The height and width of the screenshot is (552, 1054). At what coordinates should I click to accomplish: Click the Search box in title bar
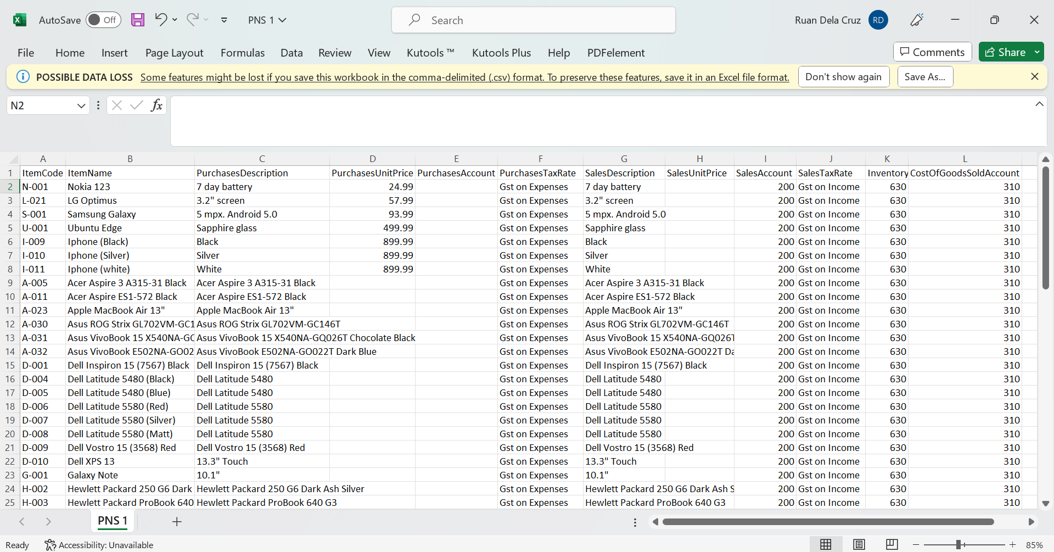point(533,20)
